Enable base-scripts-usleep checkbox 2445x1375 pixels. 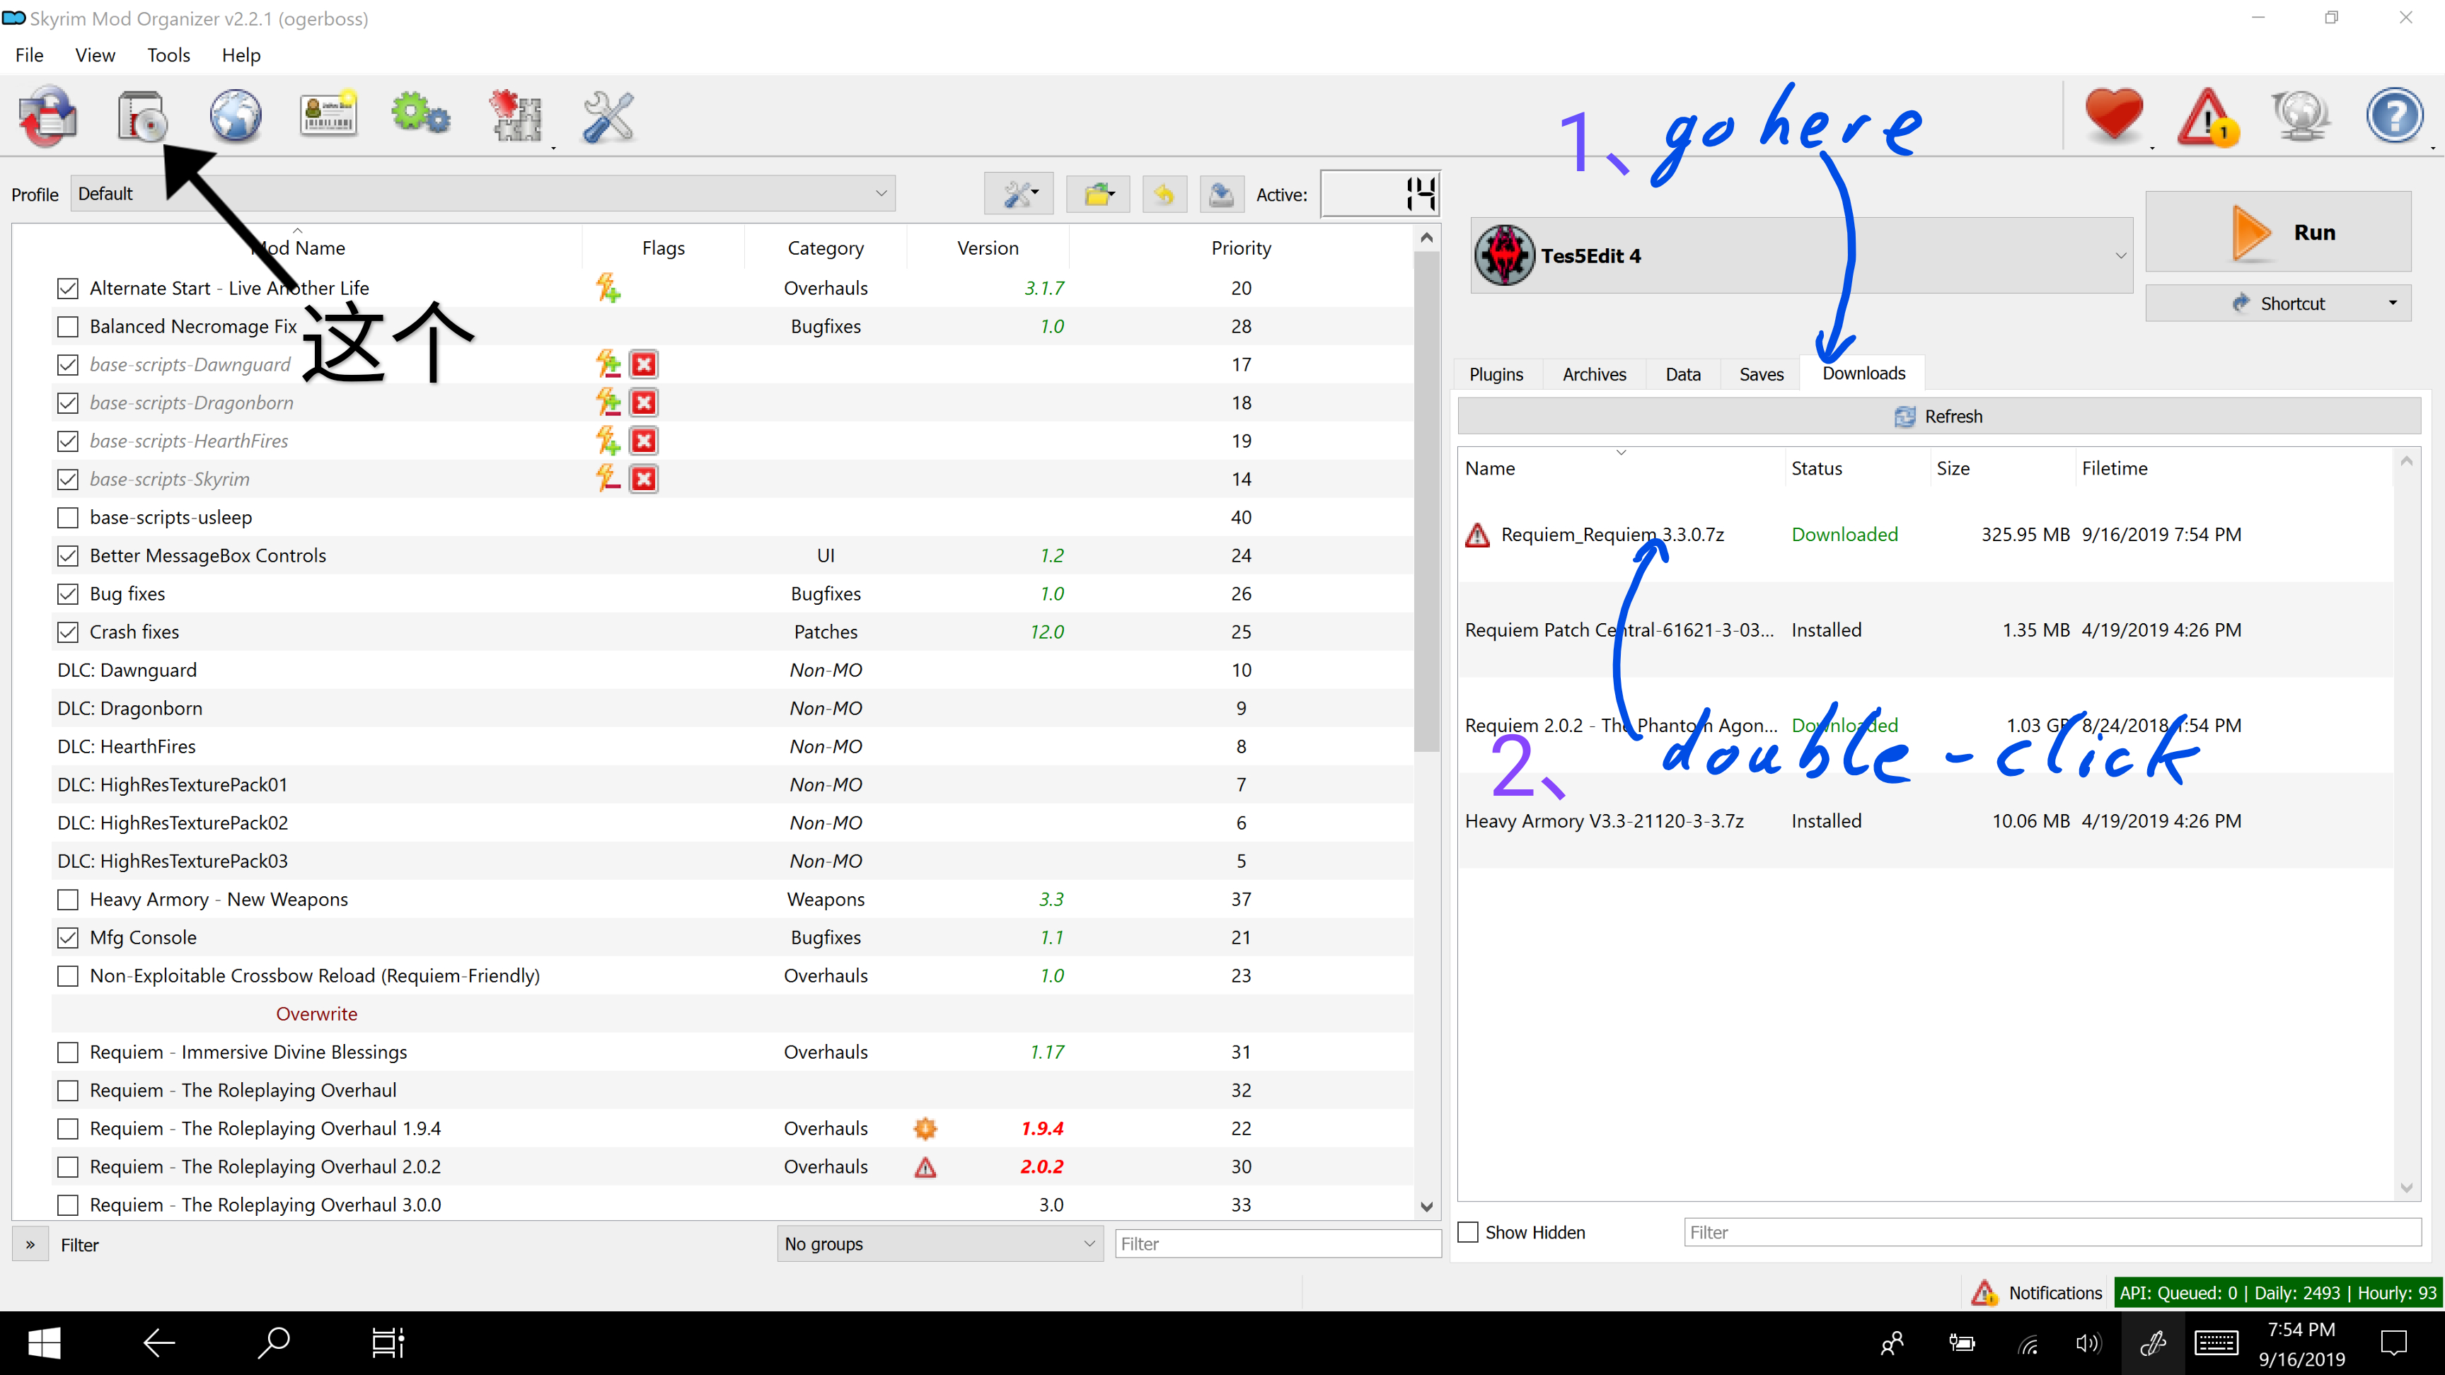point(67,517)
